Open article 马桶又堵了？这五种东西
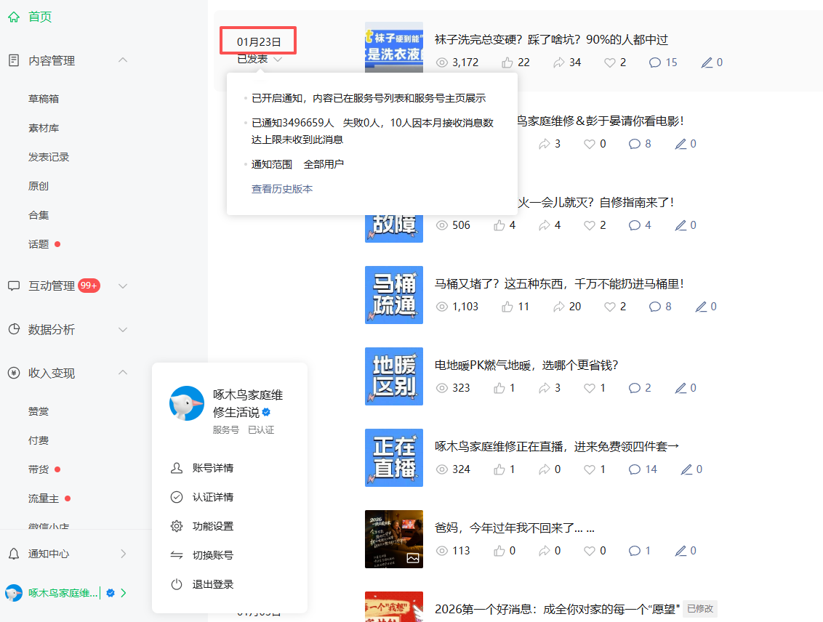 560,283
